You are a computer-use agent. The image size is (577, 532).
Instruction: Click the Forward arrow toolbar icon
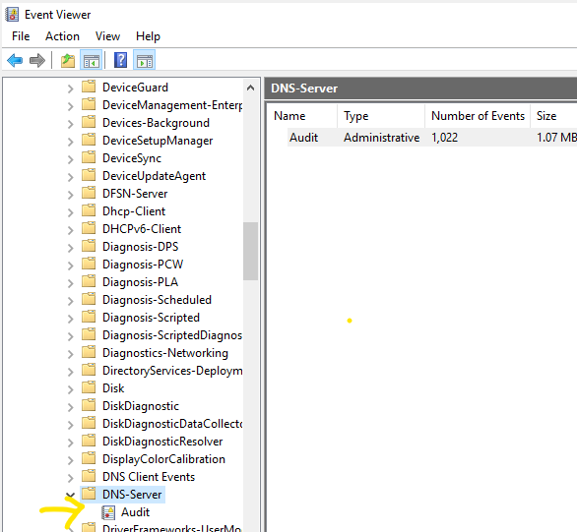(37, 60)
